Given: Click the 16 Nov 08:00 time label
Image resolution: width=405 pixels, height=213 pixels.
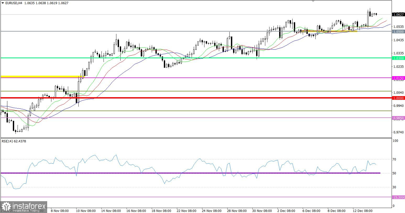Looking at the screenshot, I should [x=136, y=211].
